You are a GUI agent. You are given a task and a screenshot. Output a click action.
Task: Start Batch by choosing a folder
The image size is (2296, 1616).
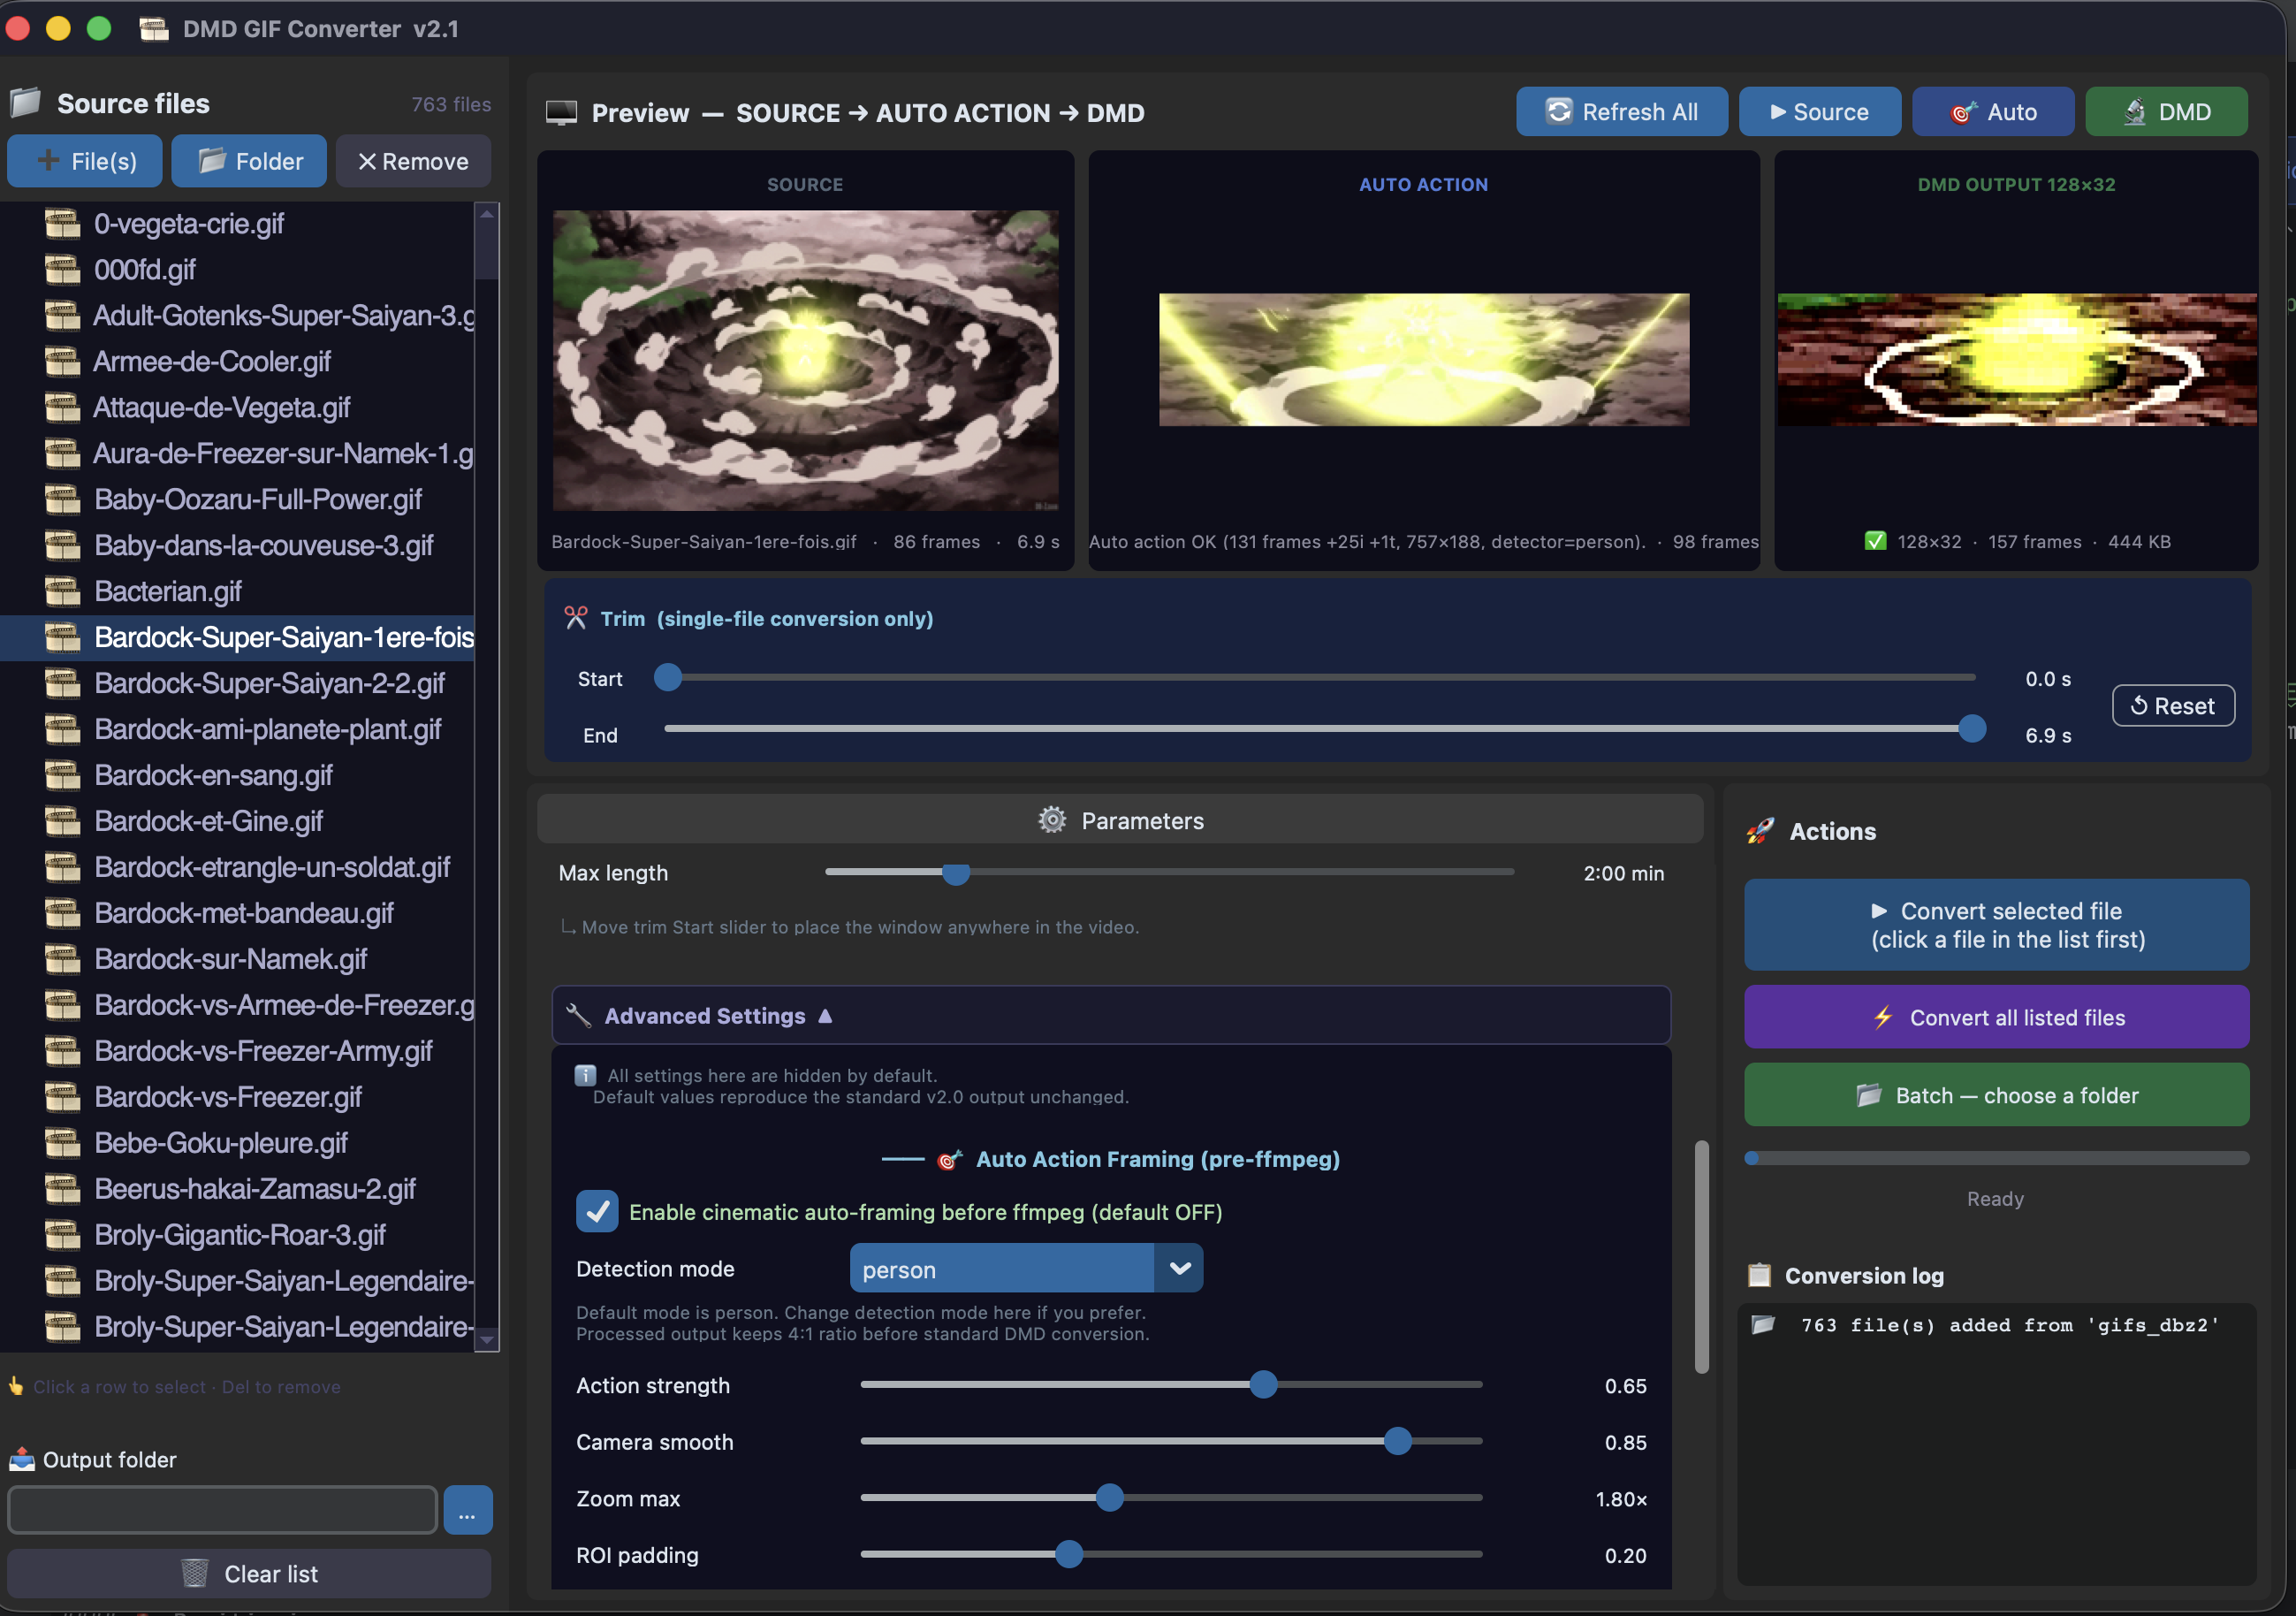pyautogui.click(x=1996, y=1095)
